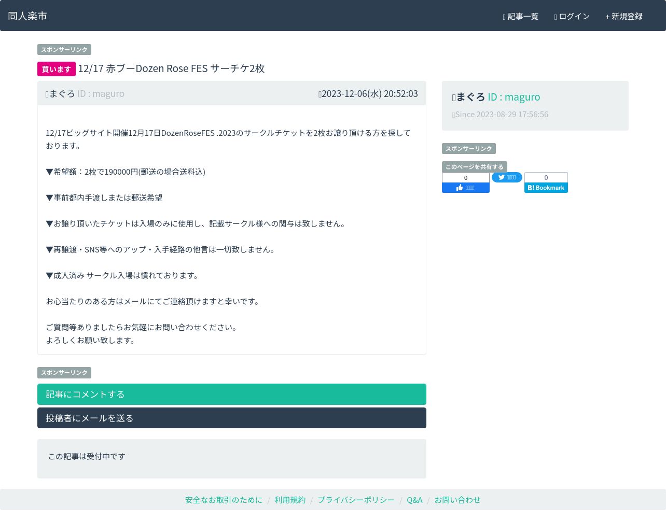This screenshot has width=666, height=521.
Task: Click the よろしくお願い致します closing line
Action: 91,340
